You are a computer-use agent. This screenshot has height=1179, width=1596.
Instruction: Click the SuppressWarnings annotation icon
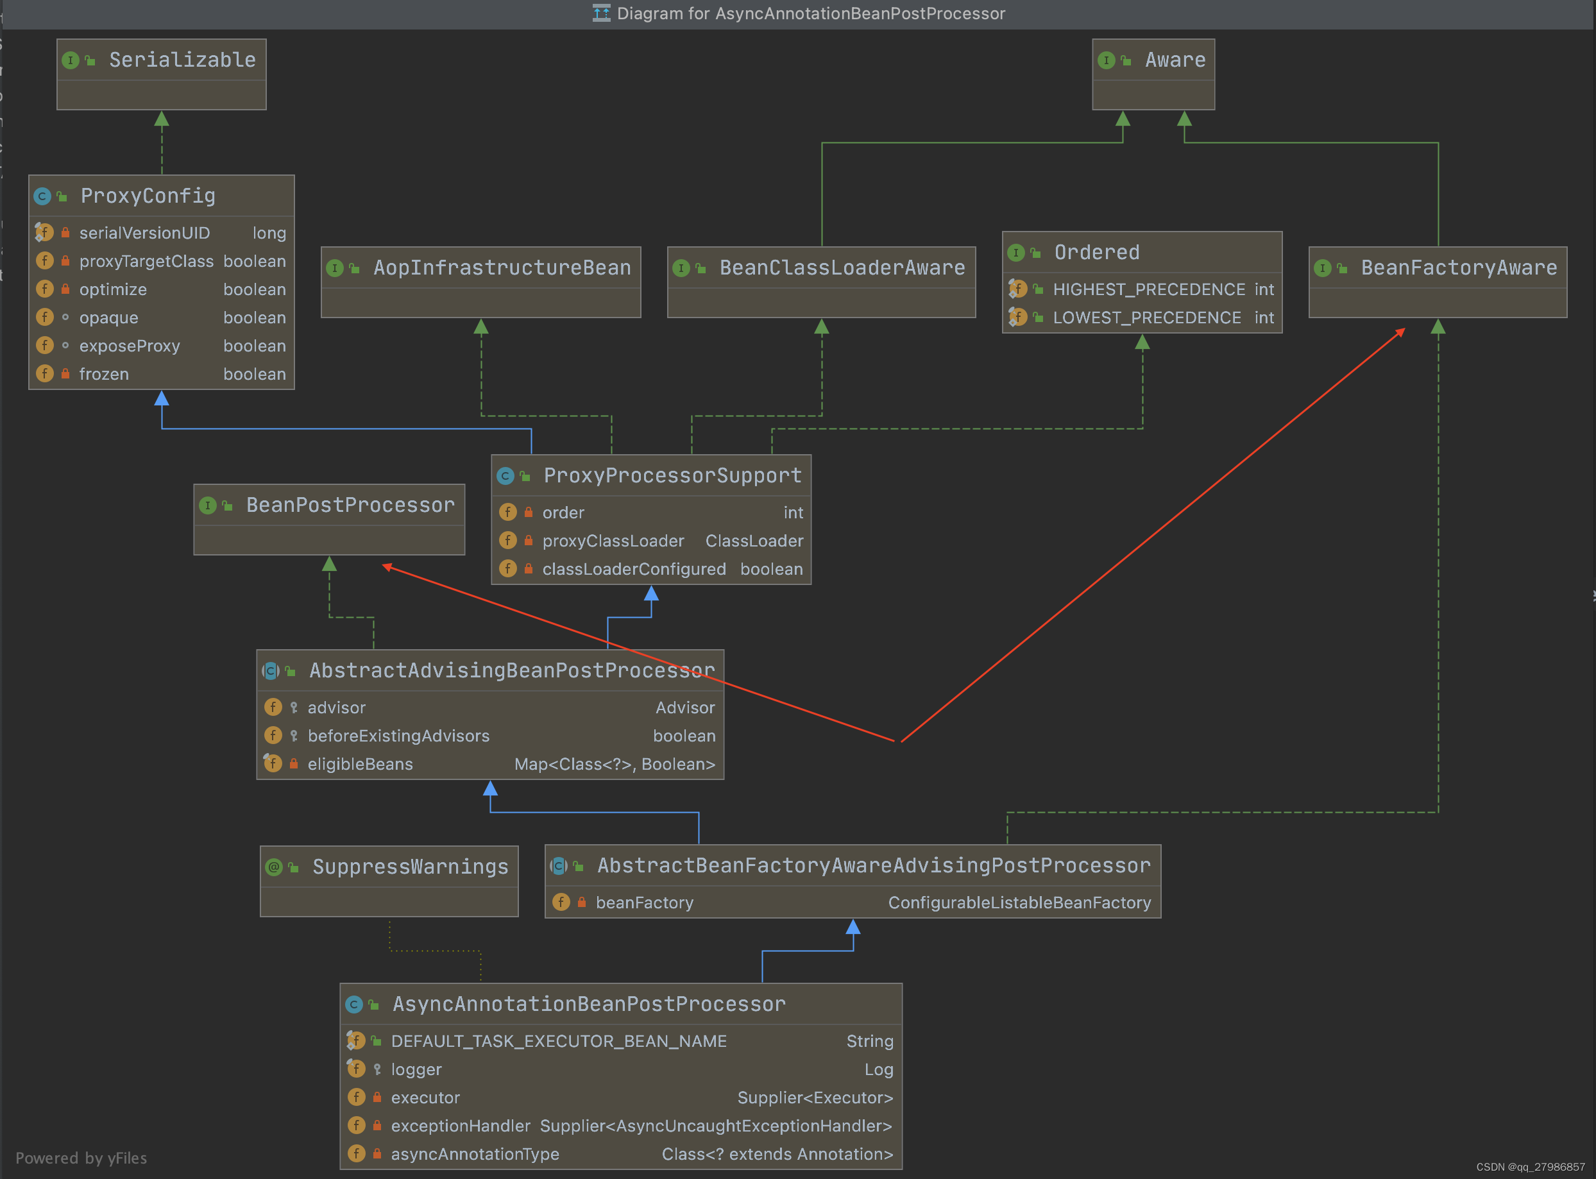pyautogui.click(x=273, y=867)
